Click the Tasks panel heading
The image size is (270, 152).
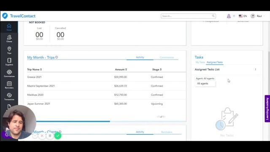click(x=199, y=57)
